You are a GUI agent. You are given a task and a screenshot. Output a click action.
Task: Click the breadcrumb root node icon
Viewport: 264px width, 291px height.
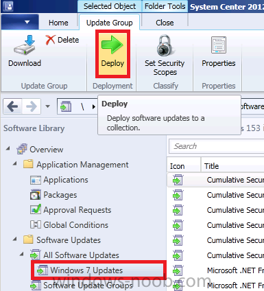coord(66,106)
